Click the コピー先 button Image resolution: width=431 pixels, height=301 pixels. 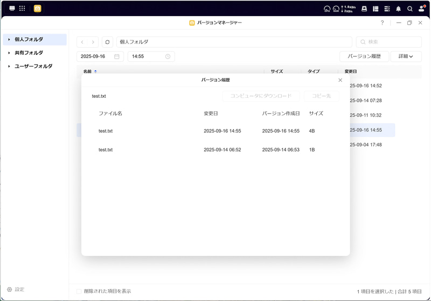[321, 96]
